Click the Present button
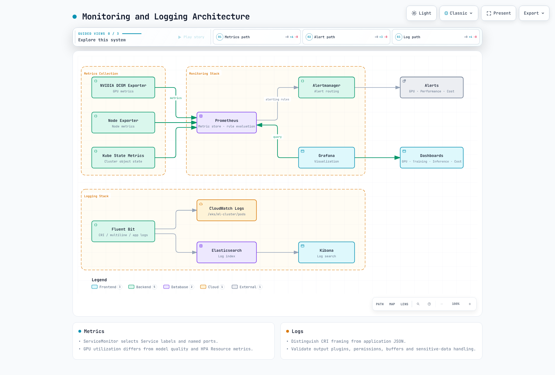 [498, 13]
